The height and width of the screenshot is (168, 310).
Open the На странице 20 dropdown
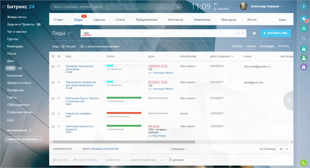pos(284,149)
